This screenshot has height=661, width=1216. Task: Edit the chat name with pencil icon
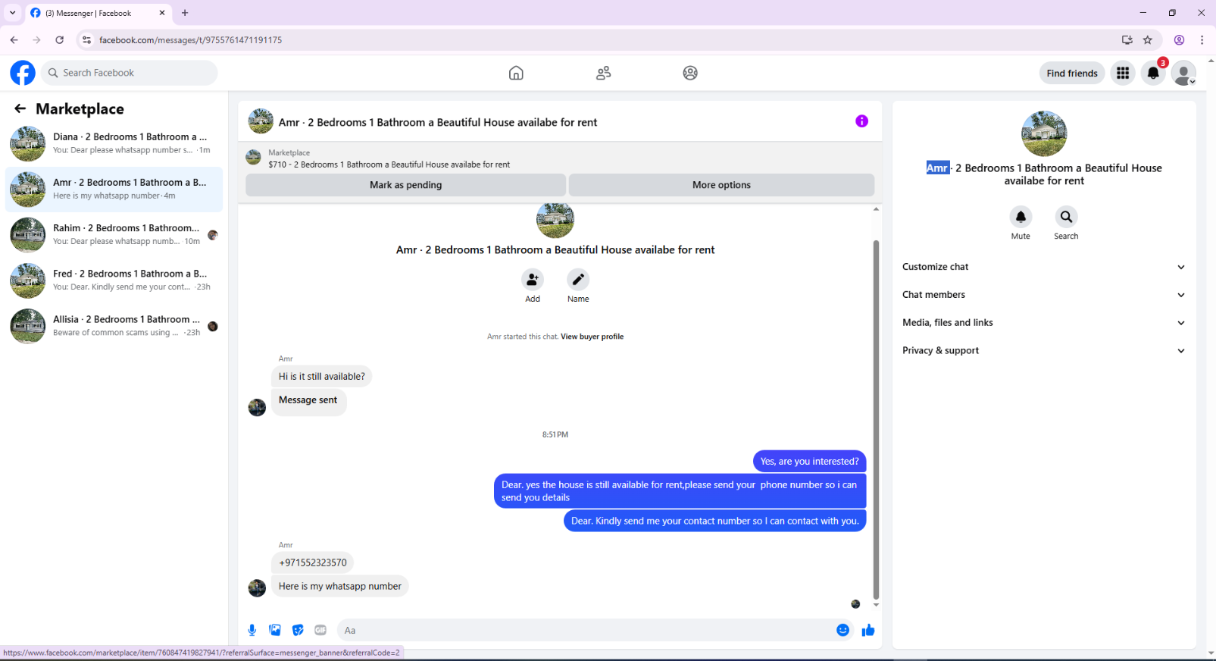pos(578,280)
